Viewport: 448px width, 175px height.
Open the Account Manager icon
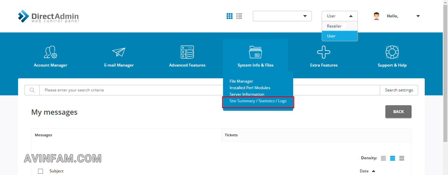51,52
